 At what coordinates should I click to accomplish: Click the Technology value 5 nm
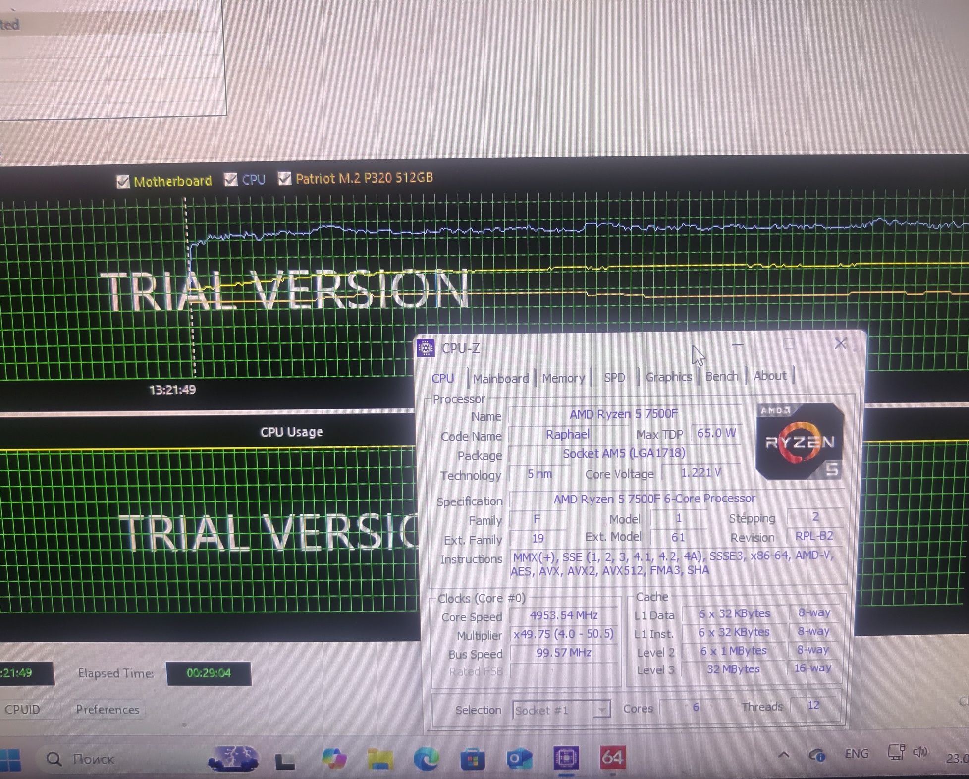(539, 473)
